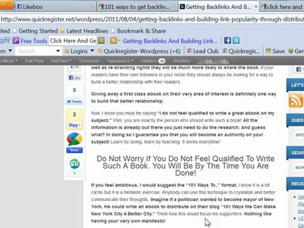The width and height of the screenshot is (304, 228).
Task: Click the large sidebar RSS icon
Action: [x=296, y=100]
